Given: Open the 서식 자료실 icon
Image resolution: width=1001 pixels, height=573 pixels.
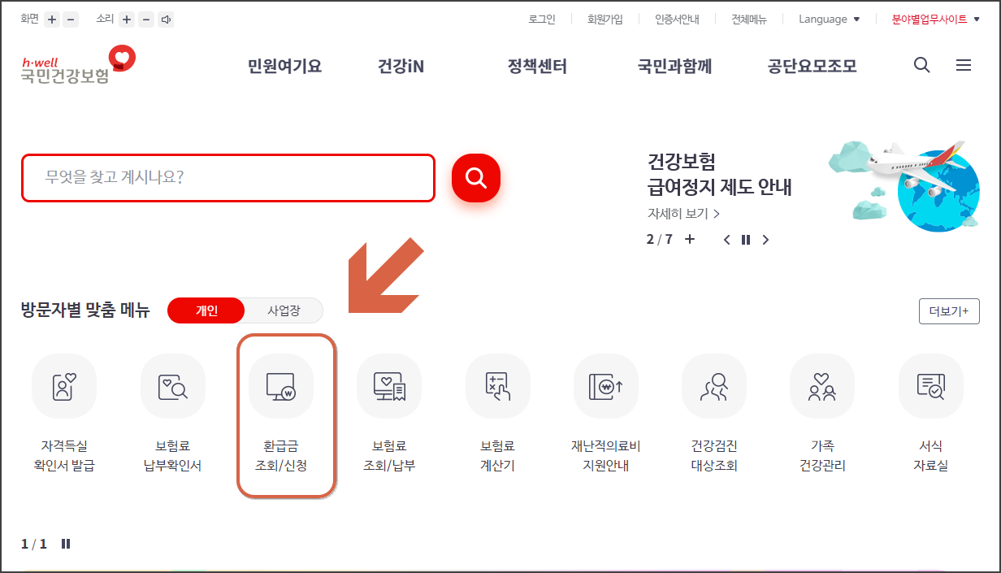Looking at the screenshot, I should [x=930, y=406].
